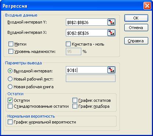
Task: Enable Уровень надежности checkbox
Action: (11, 51)
